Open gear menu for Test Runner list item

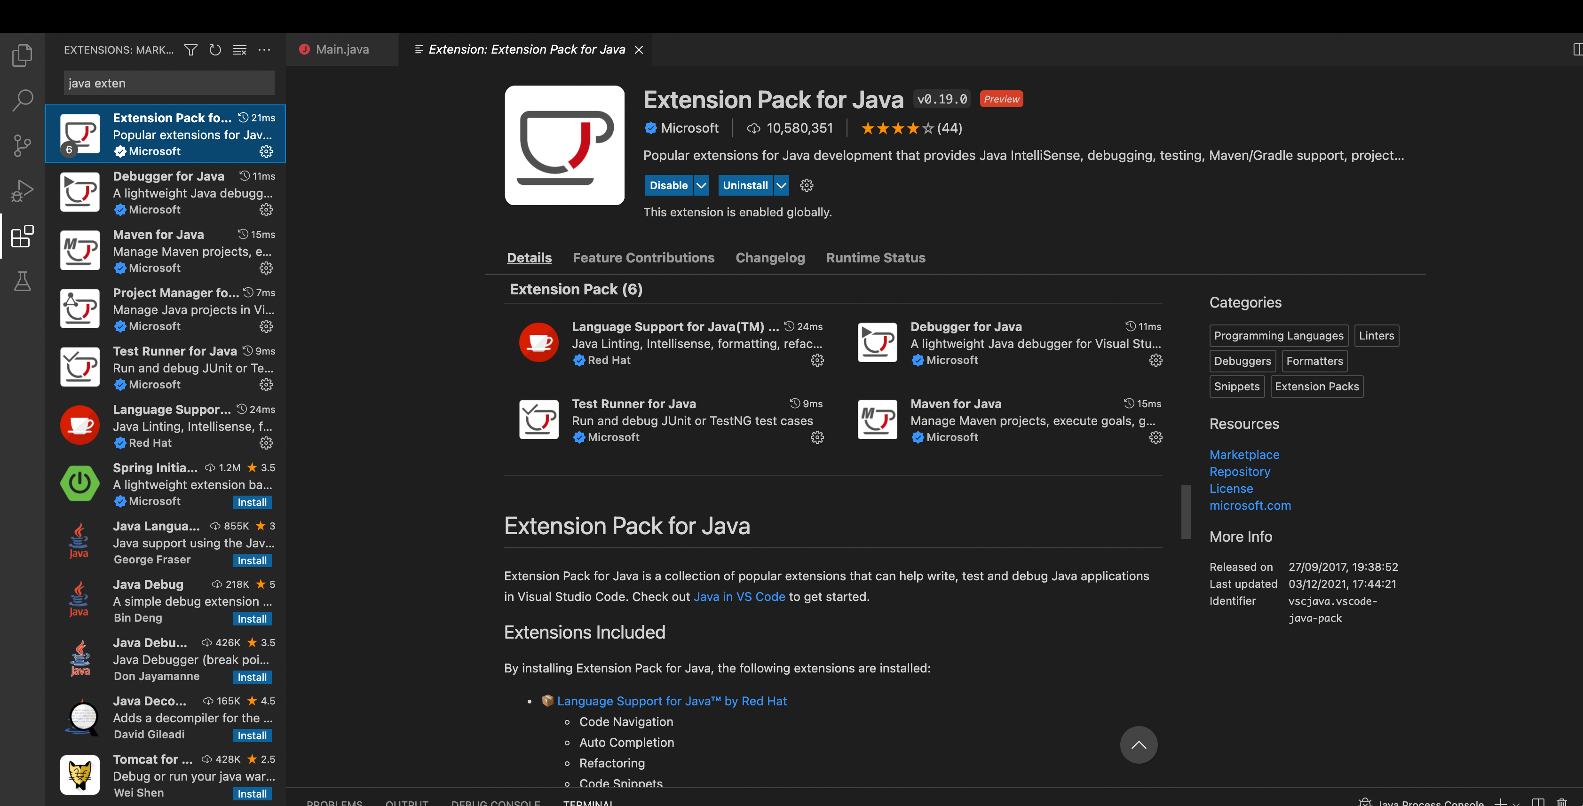266,385
